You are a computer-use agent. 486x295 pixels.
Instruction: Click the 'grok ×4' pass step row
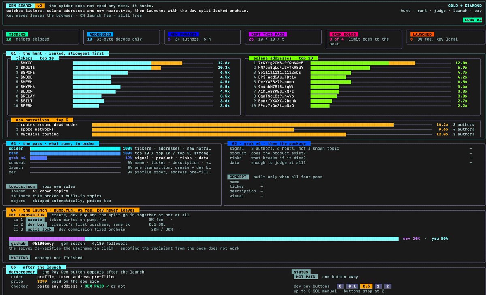click(110, 158)
